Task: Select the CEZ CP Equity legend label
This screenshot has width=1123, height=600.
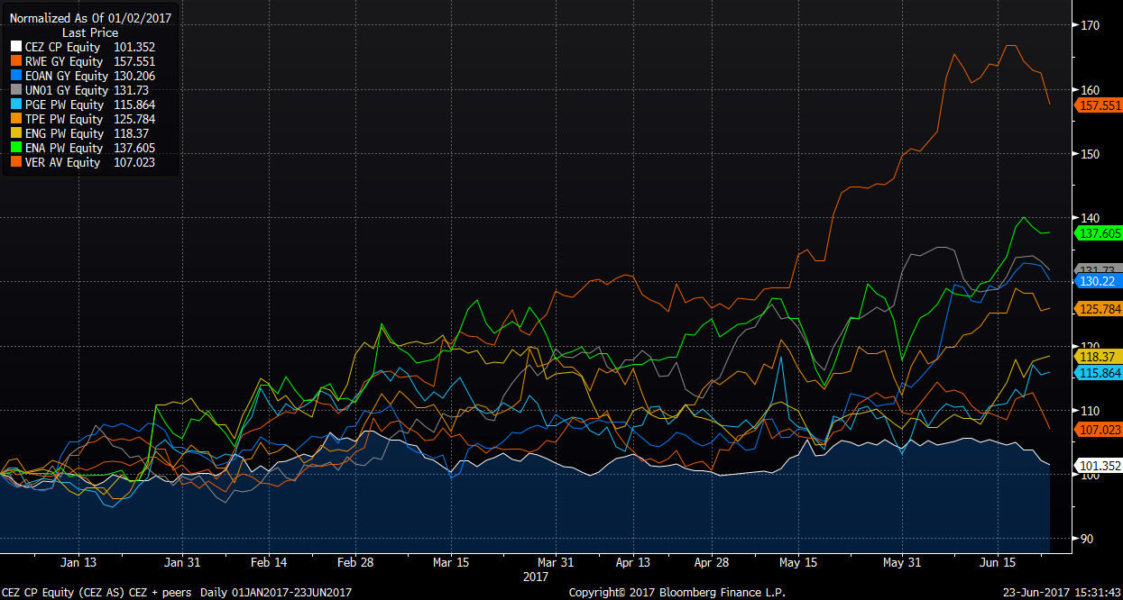Action: (63, 47)
